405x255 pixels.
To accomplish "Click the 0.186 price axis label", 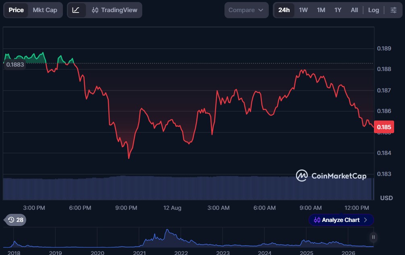I will tap(384, 111).
